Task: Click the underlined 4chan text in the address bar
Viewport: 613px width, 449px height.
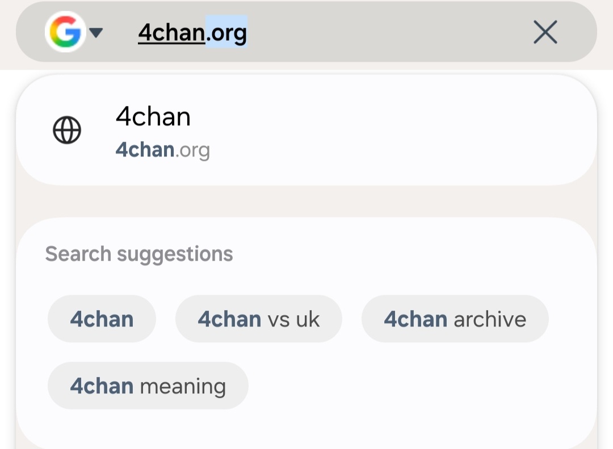Action: pyautogui.click(x=171, y=33)
